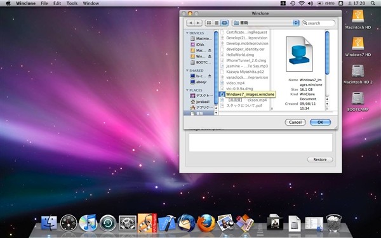Open Preview app in the Dock

click(x=225, y=222)
